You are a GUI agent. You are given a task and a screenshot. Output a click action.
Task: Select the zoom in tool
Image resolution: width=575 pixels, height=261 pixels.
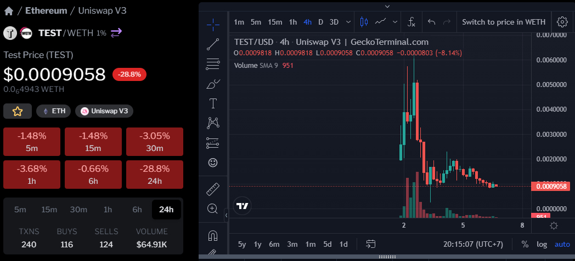[213, 208]
